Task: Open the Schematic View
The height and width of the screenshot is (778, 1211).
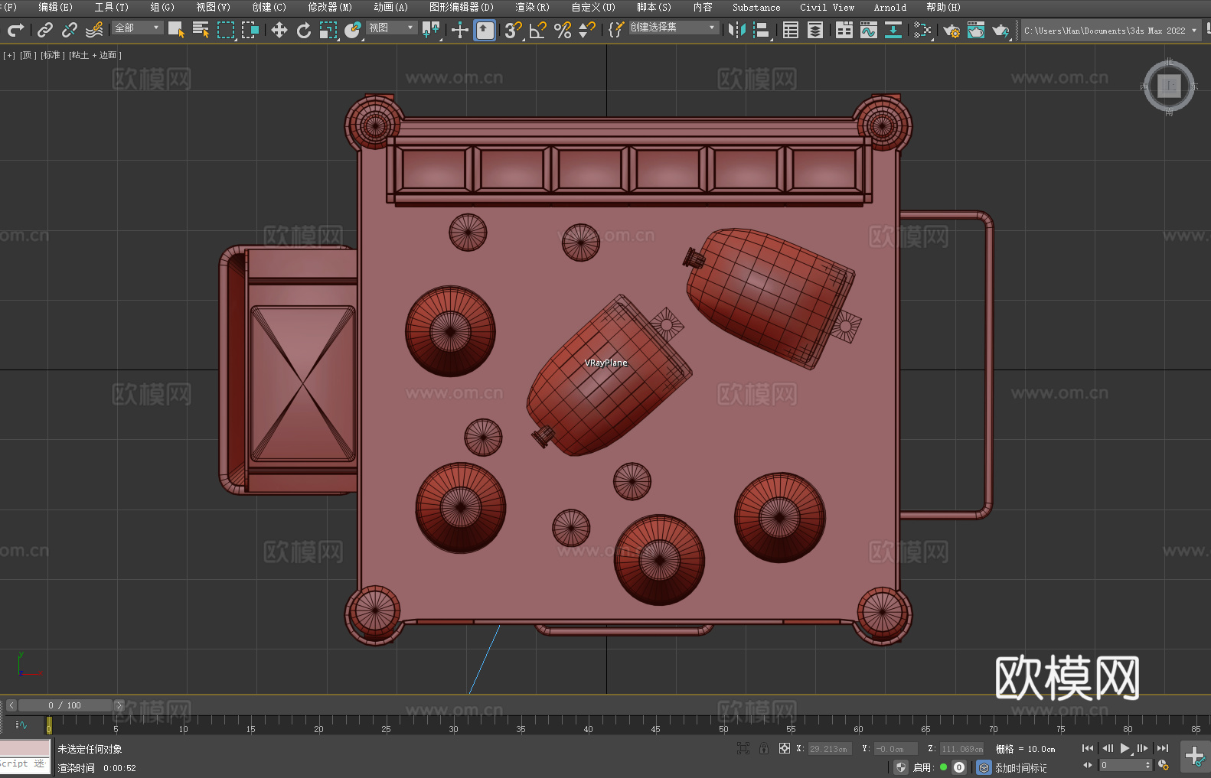Action: pyautogui.click(x=893, y=30)
